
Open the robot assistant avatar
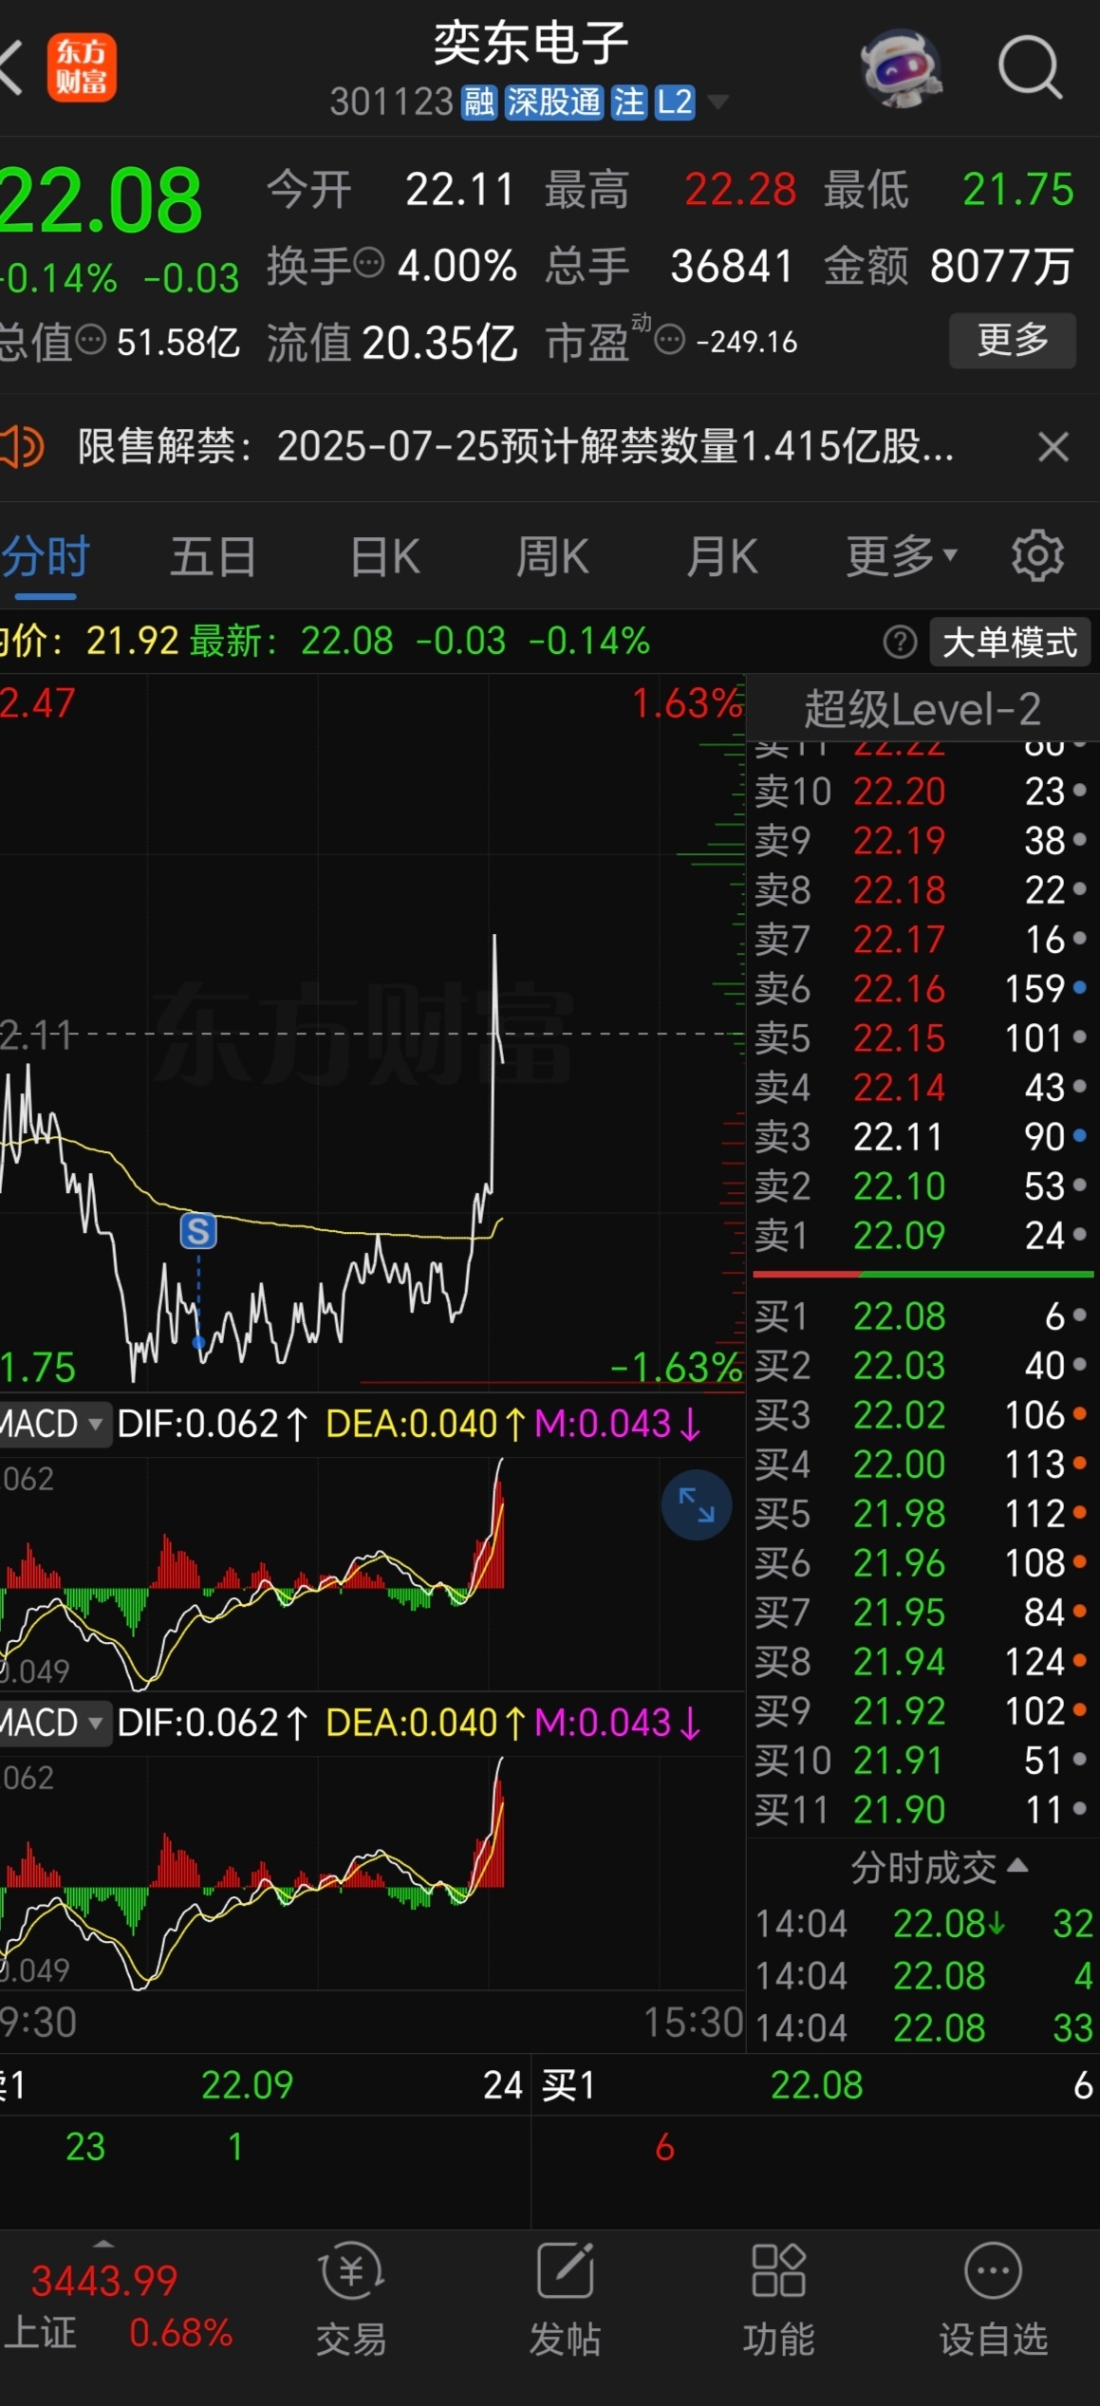(x=901, y=67)
